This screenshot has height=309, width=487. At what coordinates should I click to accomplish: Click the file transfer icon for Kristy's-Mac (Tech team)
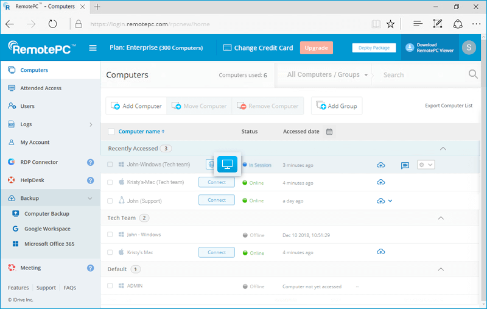point(381,182)
